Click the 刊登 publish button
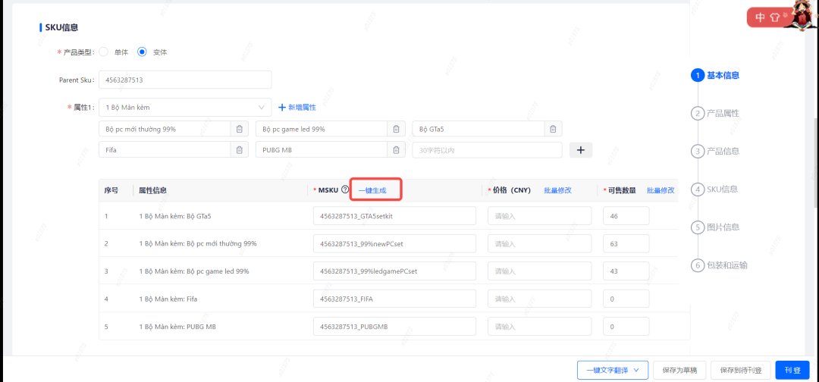819x382 pixels. [792, 371]
